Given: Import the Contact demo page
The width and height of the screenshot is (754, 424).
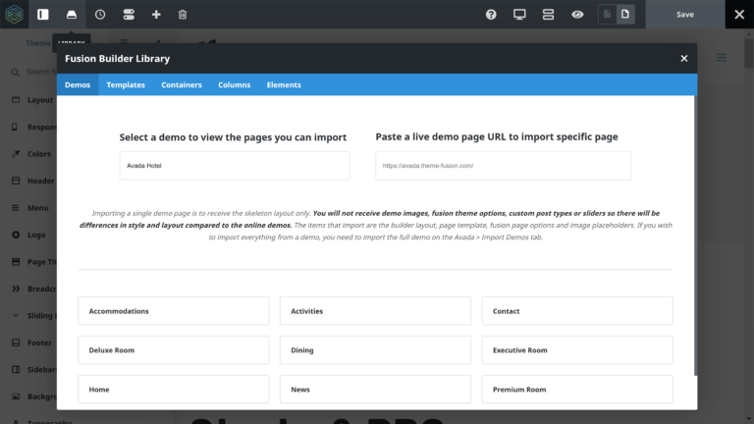Looking at the screenshot, I should [x=577, y=311].
